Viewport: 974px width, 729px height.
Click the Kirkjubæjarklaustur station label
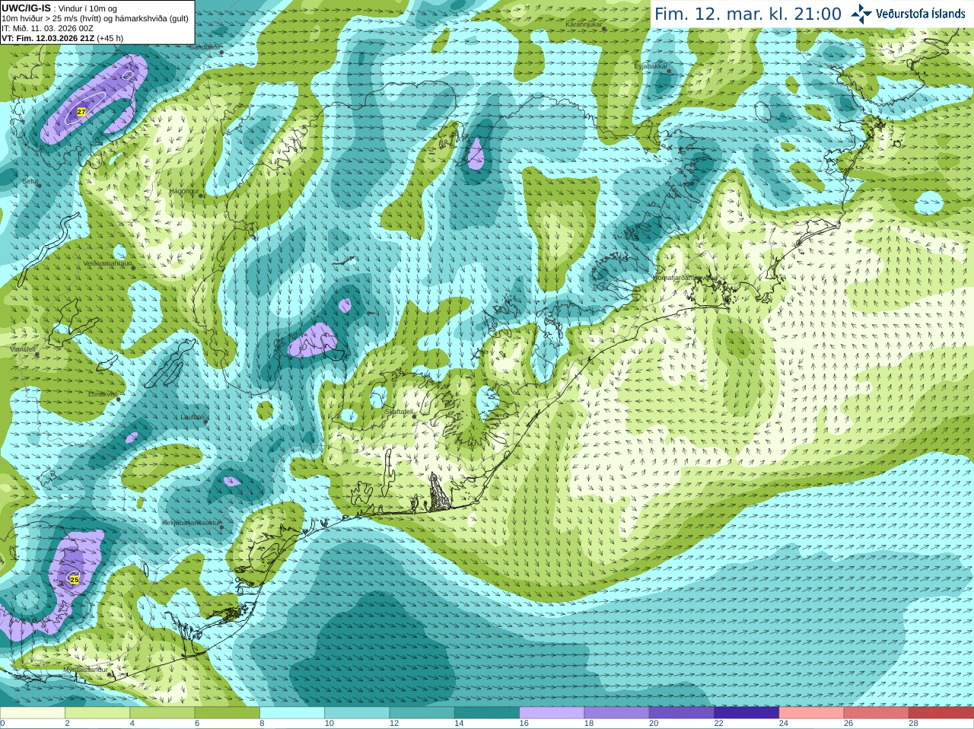click(x=191, y=523)
